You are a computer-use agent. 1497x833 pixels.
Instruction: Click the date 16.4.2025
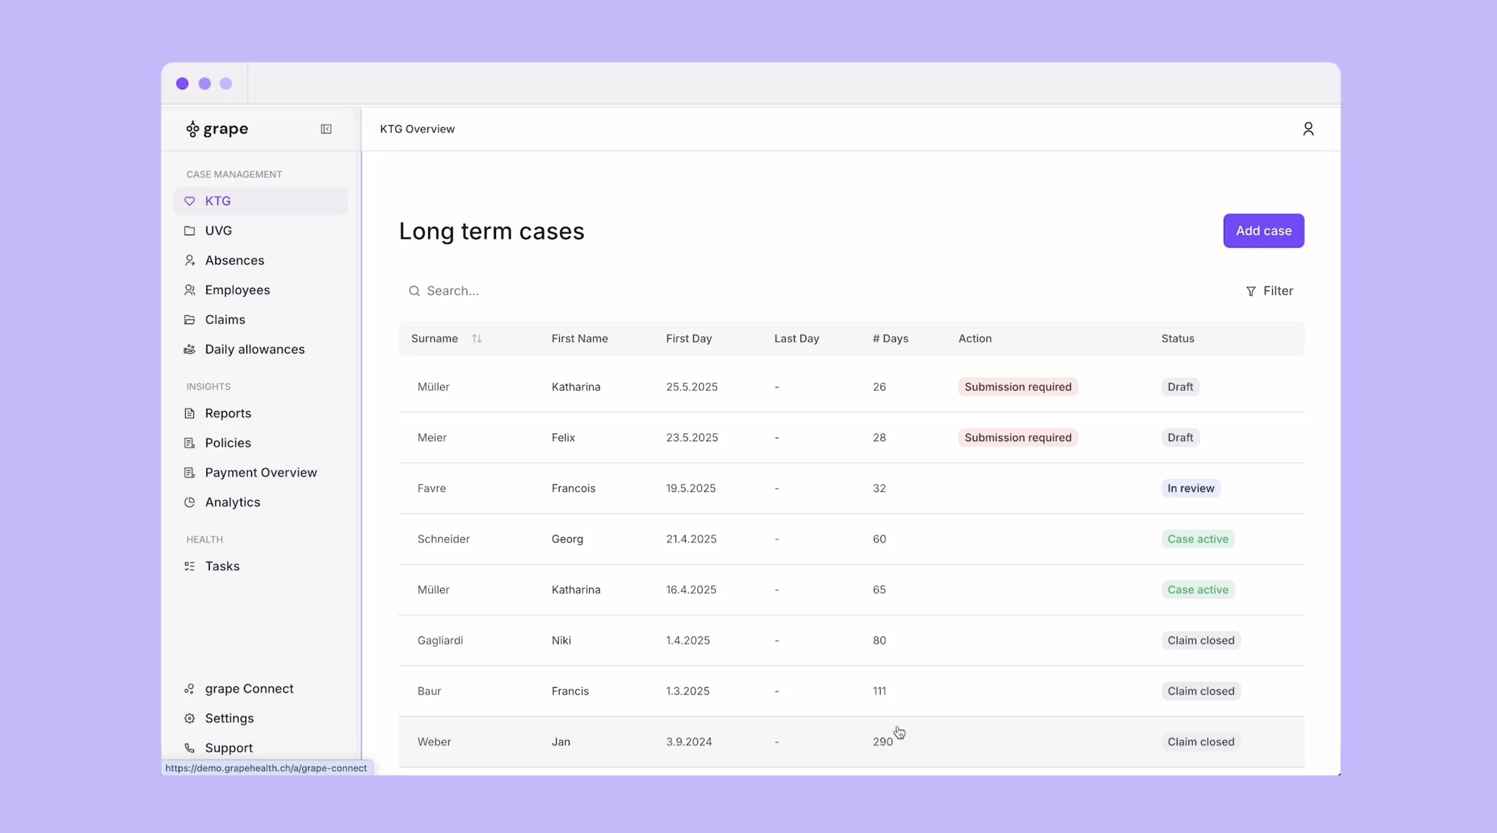(x=691, y=590)
